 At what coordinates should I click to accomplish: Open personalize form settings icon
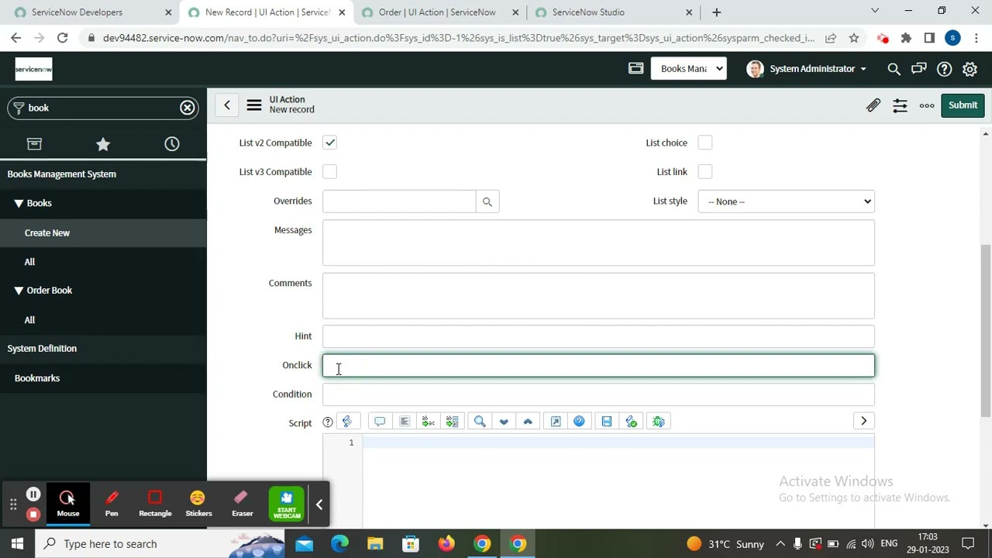(x=900, y=105)
